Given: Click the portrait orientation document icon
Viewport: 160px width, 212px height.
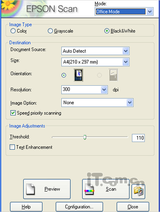Looking at the screenshot, I should (x=78, y=75).
